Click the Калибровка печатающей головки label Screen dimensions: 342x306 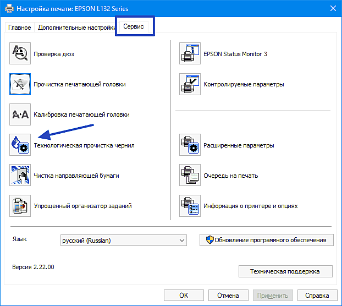click(x=81, y=114)
